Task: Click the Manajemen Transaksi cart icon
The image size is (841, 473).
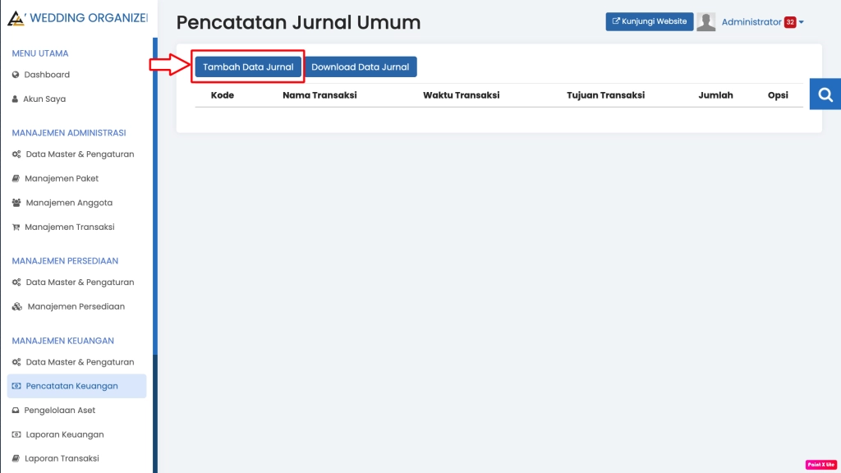Action: [x=16, y=227]
